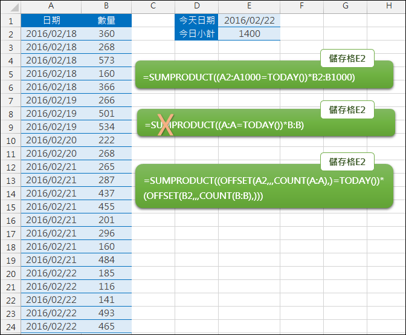
Task: Click quantity cell 296
Action: tap(106, 233)
